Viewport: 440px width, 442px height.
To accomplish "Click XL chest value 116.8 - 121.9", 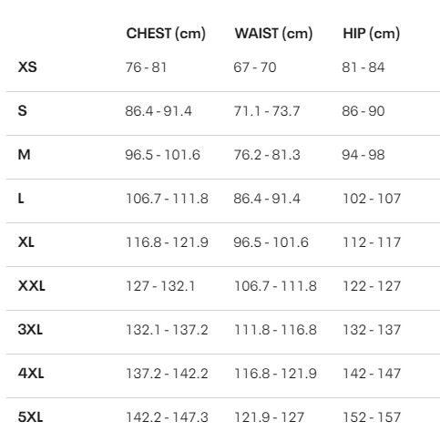I will coord(167,242).
